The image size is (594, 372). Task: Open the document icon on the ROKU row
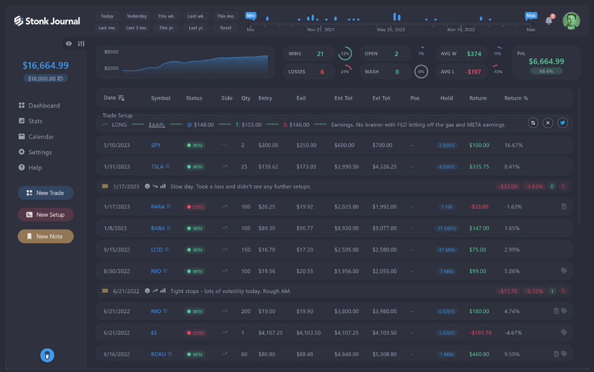pyautogui.click(x=556, y=354)
